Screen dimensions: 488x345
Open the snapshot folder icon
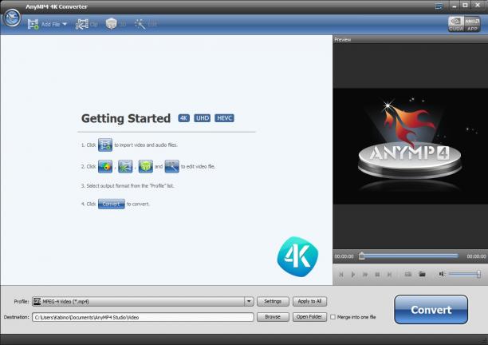coord(422,274)
